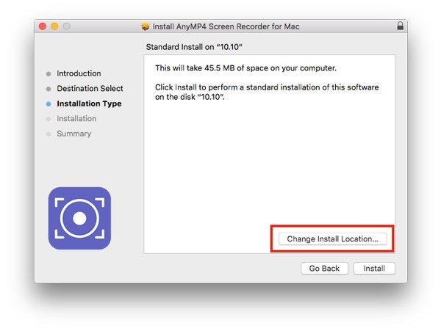This screenshot has height=331, width=441.
Task: Select the Introduction step in sidebar
Action: pyautogui.click(x=79, y=73)
